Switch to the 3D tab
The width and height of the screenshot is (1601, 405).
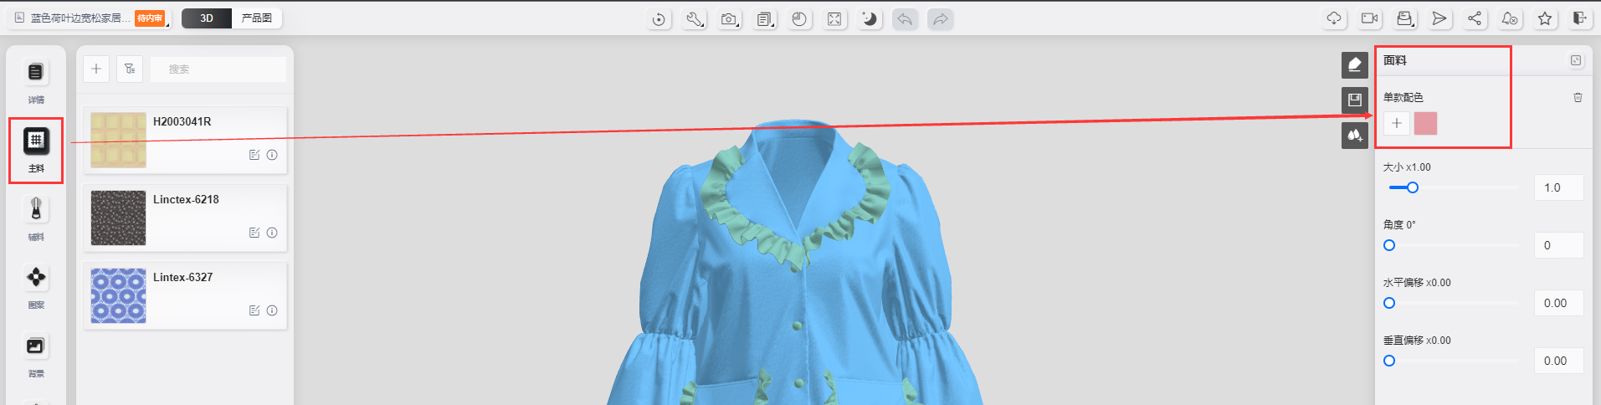pos(207,18)
